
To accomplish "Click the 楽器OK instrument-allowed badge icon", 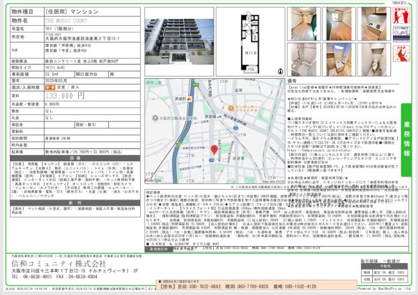I will click(x=401, y=15).
